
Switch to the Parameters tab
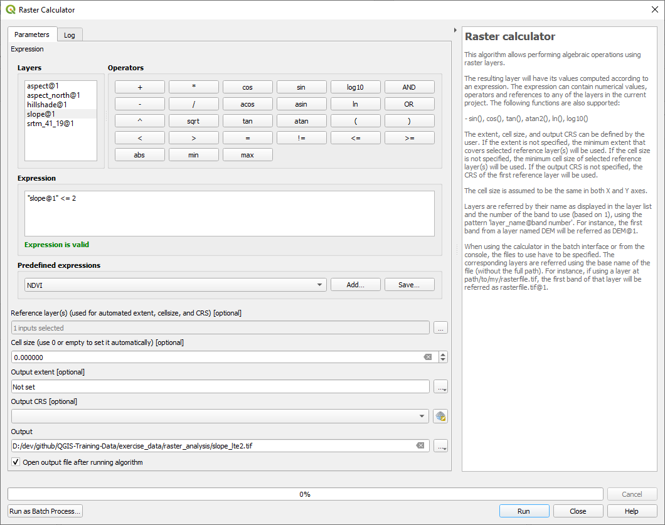tap(32, 34)
